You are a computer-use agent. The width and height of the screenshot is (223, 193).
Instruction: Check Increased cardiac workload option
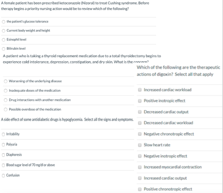tap(140, 90)
